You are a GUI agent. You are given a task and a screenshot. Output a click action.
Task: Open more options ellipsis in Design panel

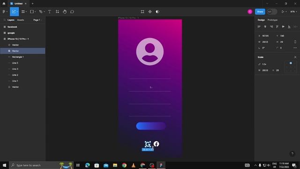[x=295, y=48]
